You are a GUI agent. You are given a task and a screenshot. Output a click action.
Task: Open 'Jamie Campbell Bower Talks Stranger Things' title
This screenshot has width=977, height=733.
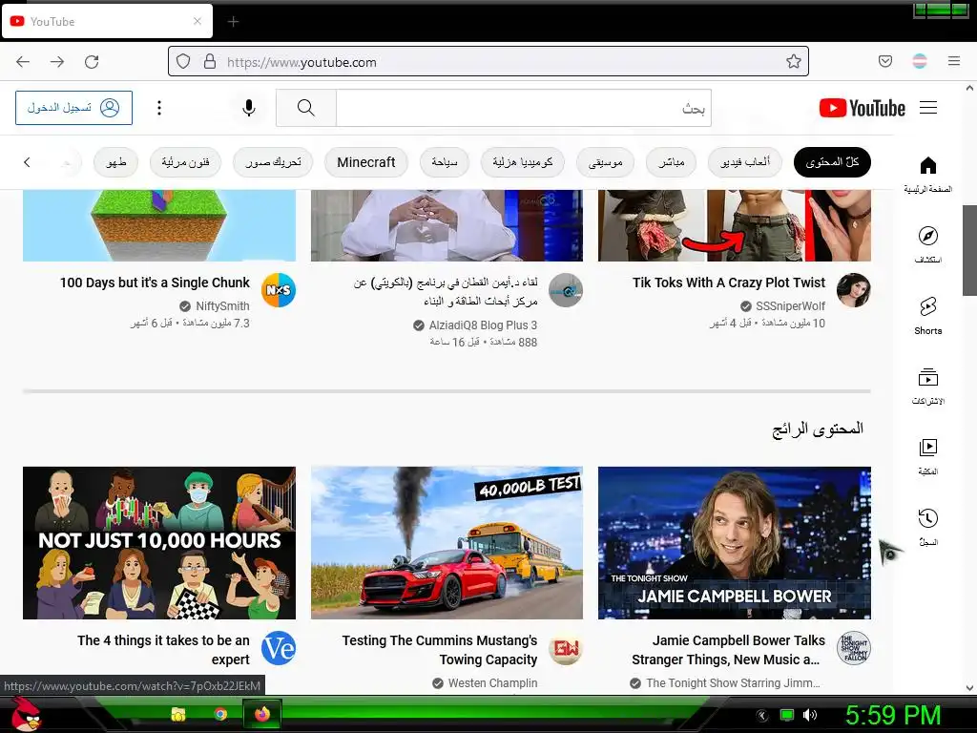tap(728, 649)
